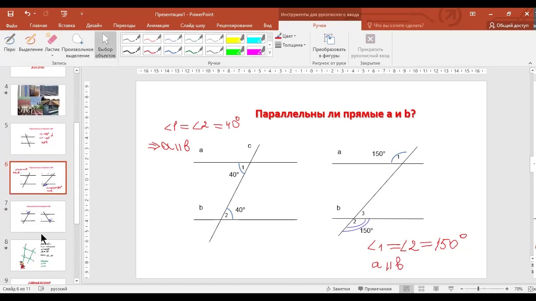Zoom out with the minus button

tap(462, 289)
